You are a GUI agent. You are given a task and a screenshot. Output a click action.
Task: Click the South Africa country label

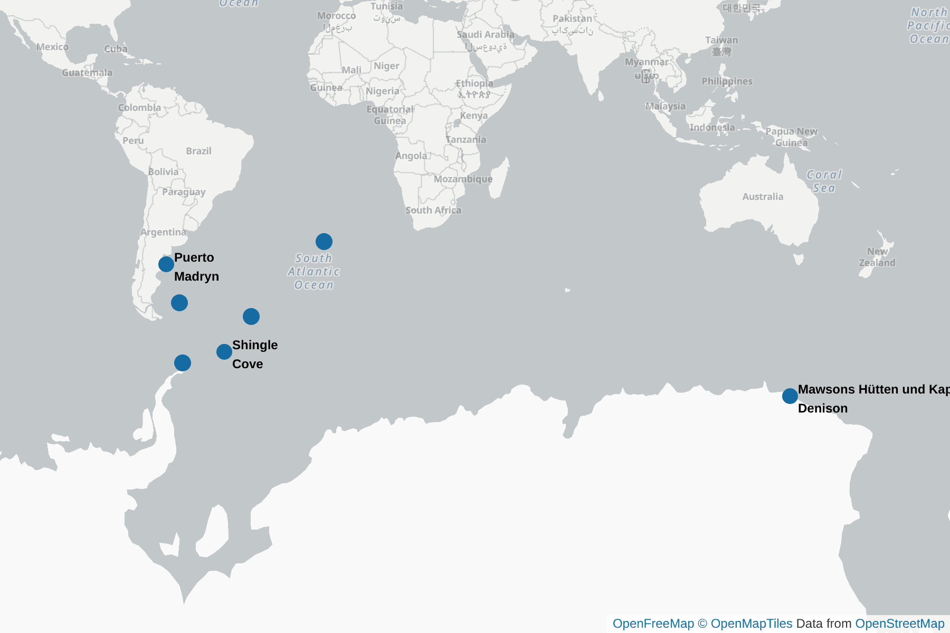click(x=433, y=210)
